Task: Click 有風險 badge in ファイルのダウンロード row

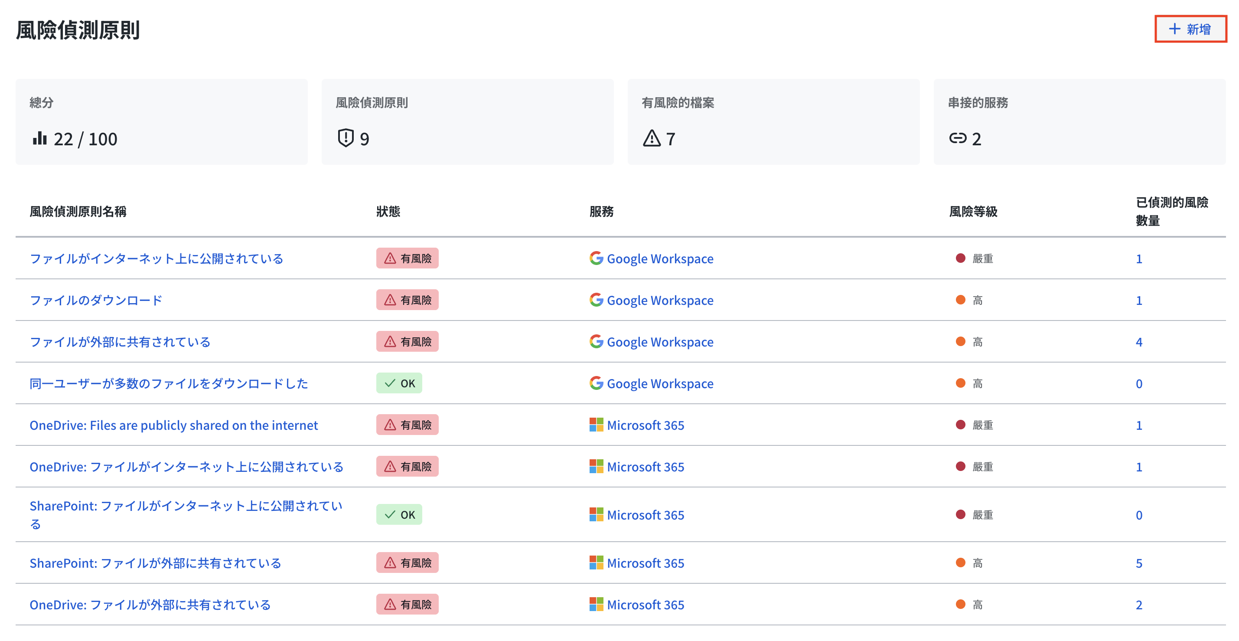Action: [407, 300]
